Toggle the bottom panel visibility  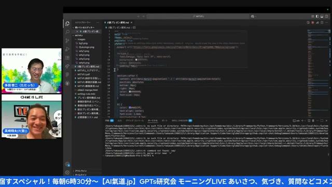coord(322,16)
